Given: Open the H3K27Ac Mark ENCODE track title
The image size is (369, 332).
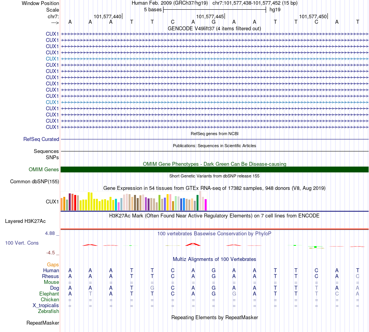Looking at the screenshot, I should [214, 216].
